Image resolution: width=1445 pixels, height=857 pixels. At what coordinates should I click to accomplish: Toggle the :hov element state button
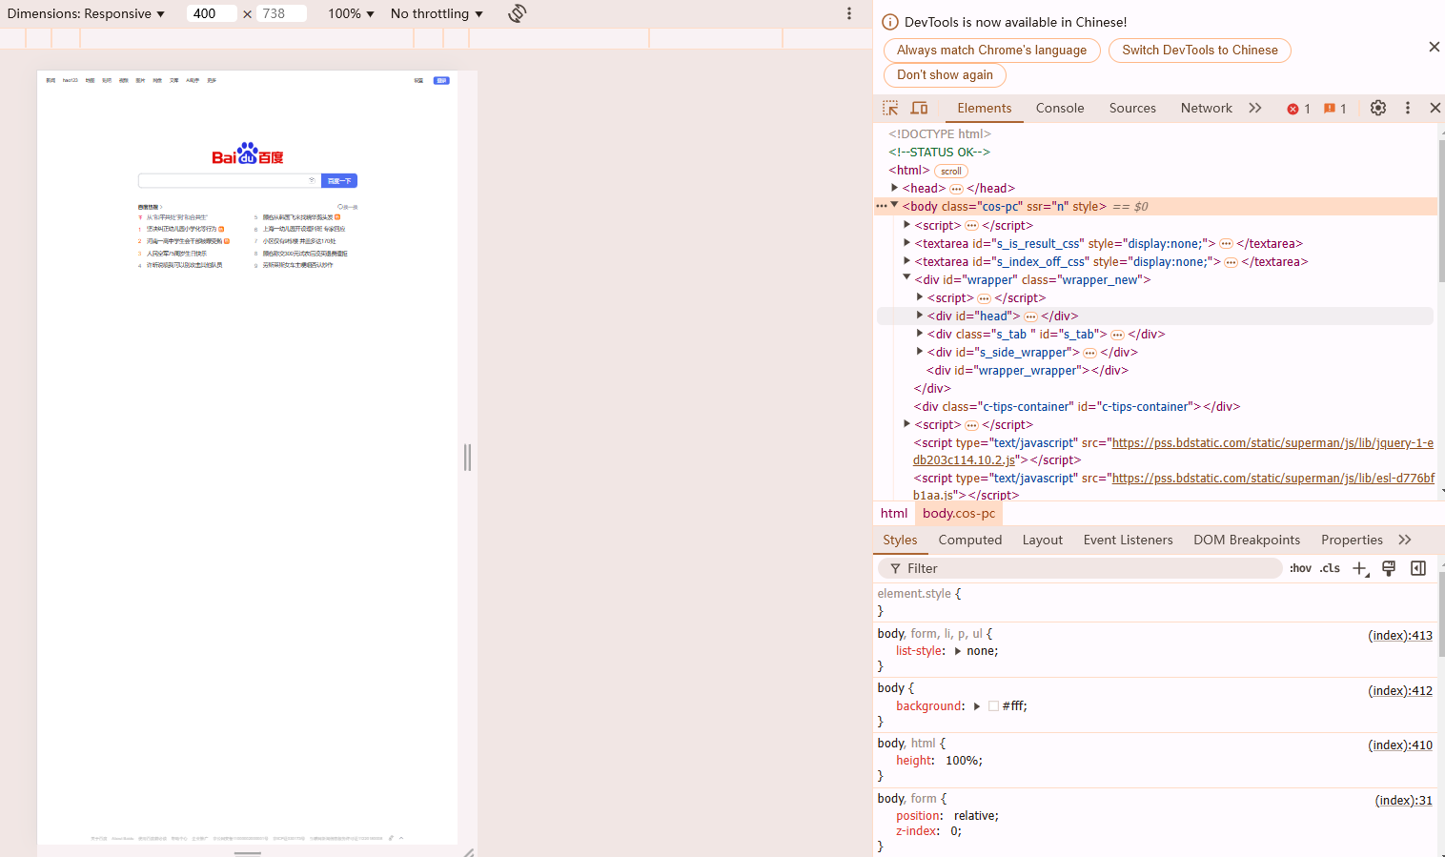coord(1300,568)
